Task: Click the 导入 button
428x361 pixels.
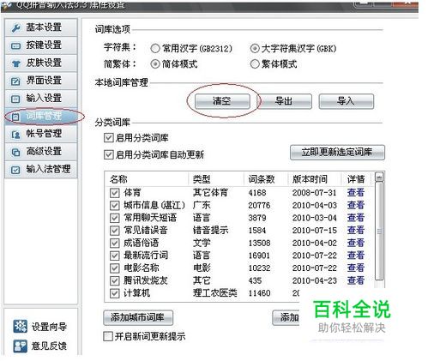Action: coord(347,101)
